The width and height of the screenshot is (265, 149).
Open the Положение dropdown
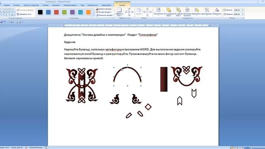coord(158,12)
